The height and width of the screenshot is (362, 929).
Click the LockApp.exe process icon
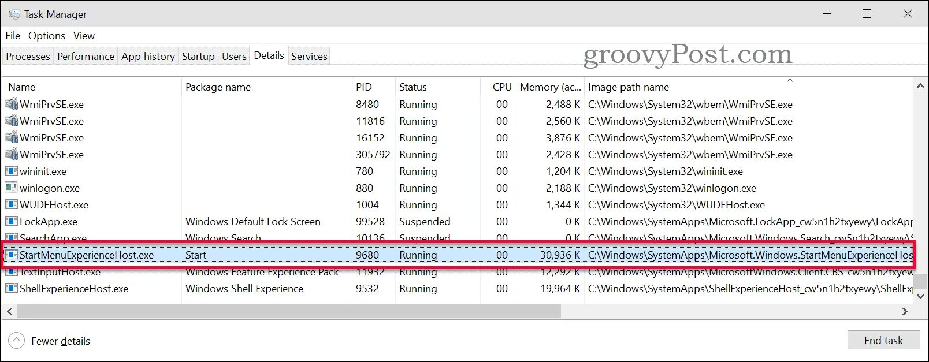coord(12,221)
